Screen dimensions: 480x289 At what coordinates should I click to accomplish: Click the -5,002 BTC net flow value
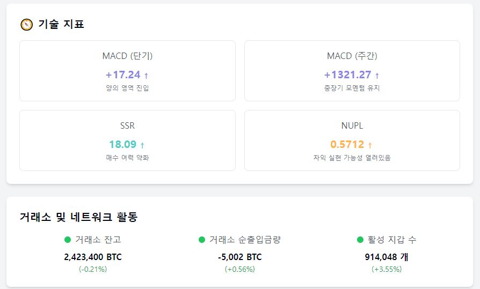240,257
